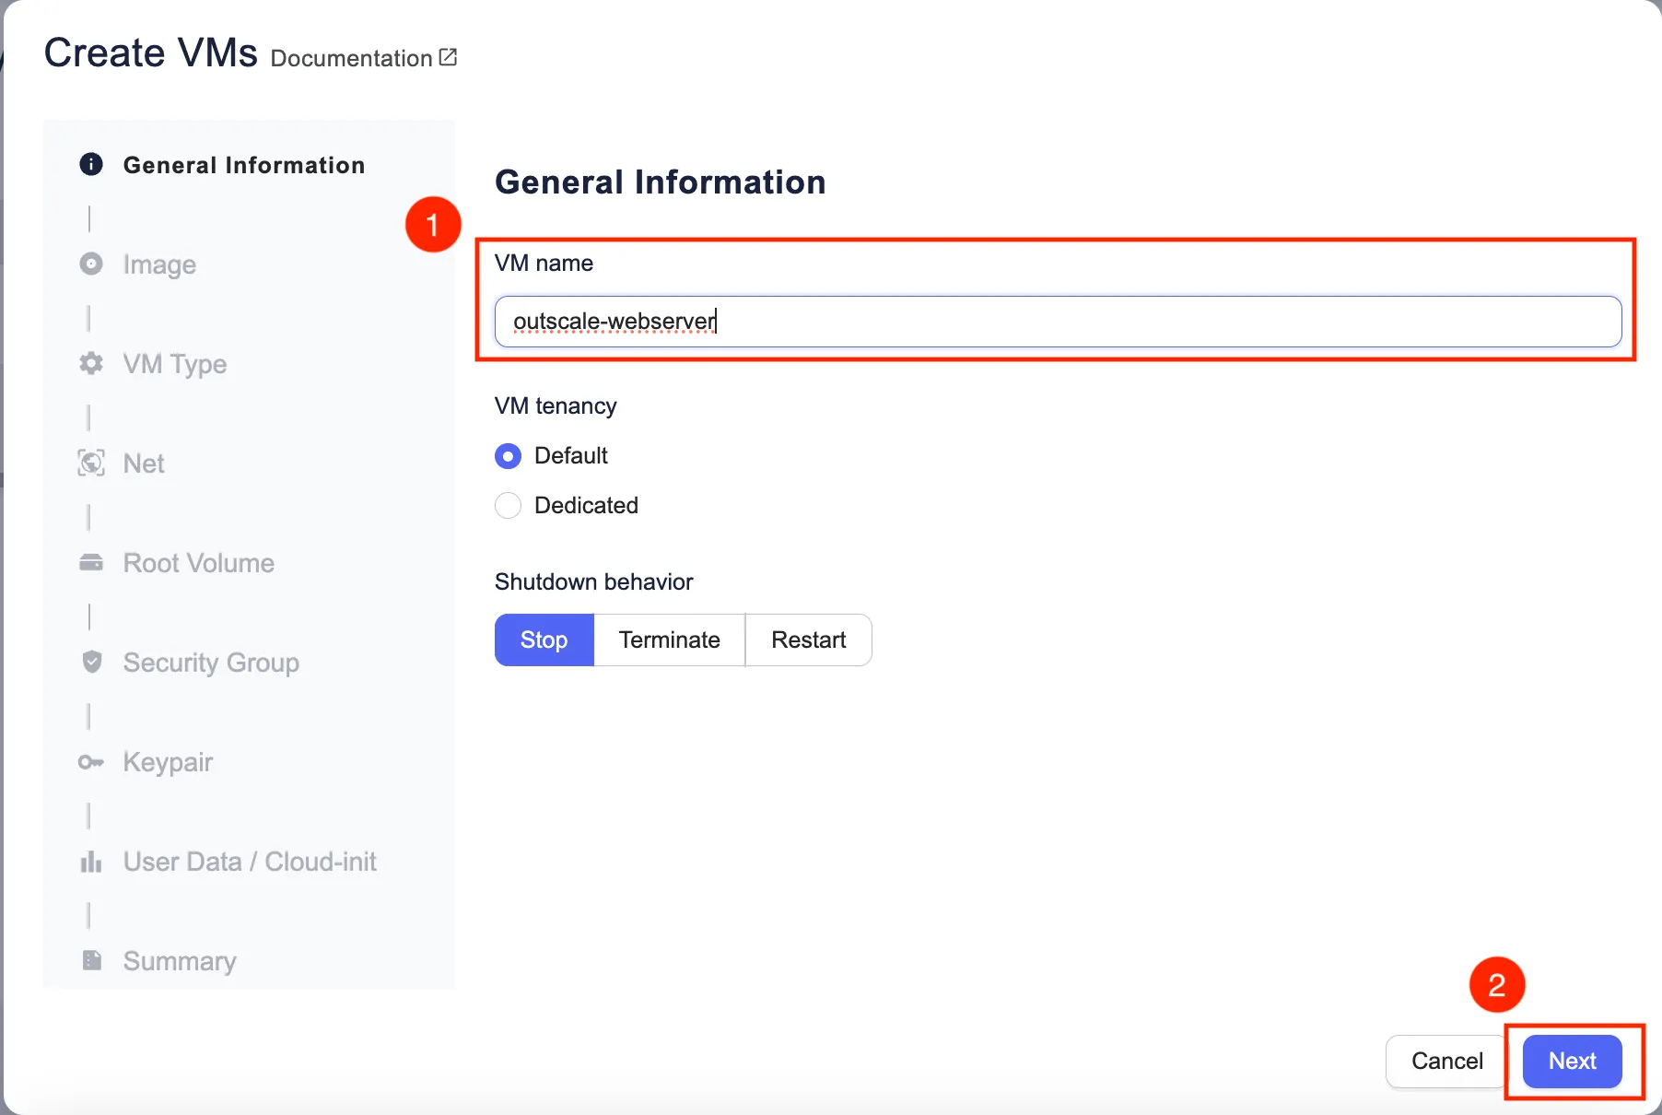Focus the VM name text field
Viewport: 1662px width, 1115px height.
1058,322
